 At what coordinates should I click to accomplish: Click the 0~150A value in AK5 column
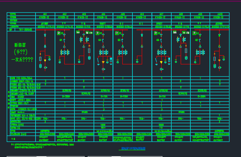(x=124, y=97)
